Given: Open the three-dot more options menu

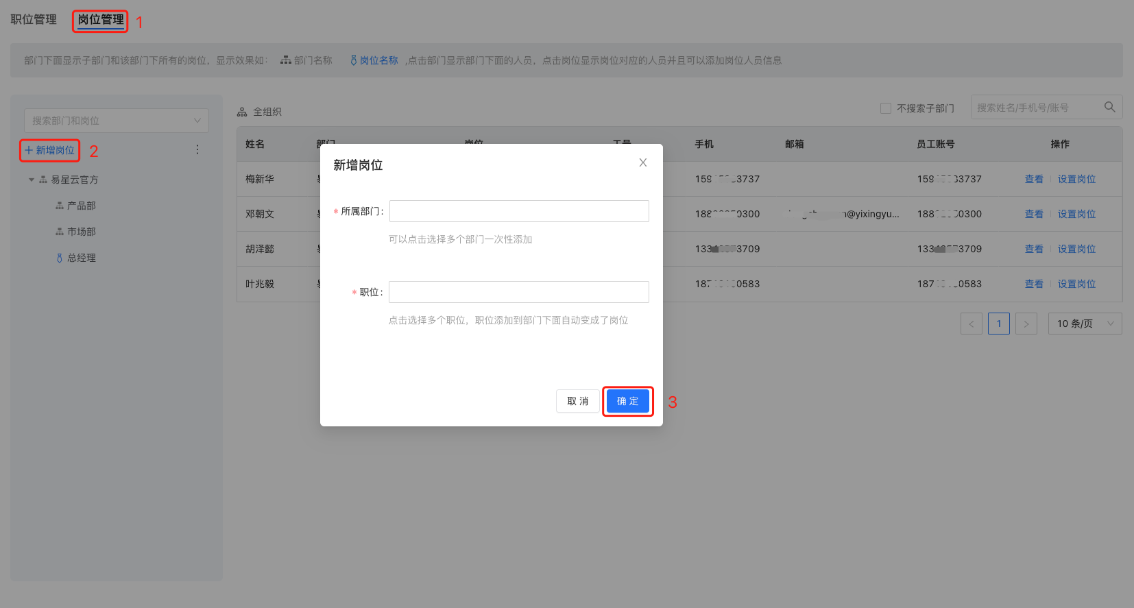Looking at the screenshot, I should point(197,149).
